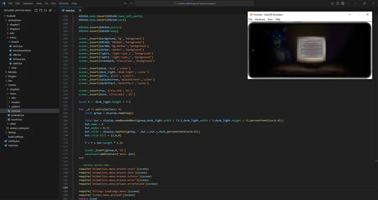Expand the chapters folder
Viewport: 378px width, 200px height.
[14, 89]
